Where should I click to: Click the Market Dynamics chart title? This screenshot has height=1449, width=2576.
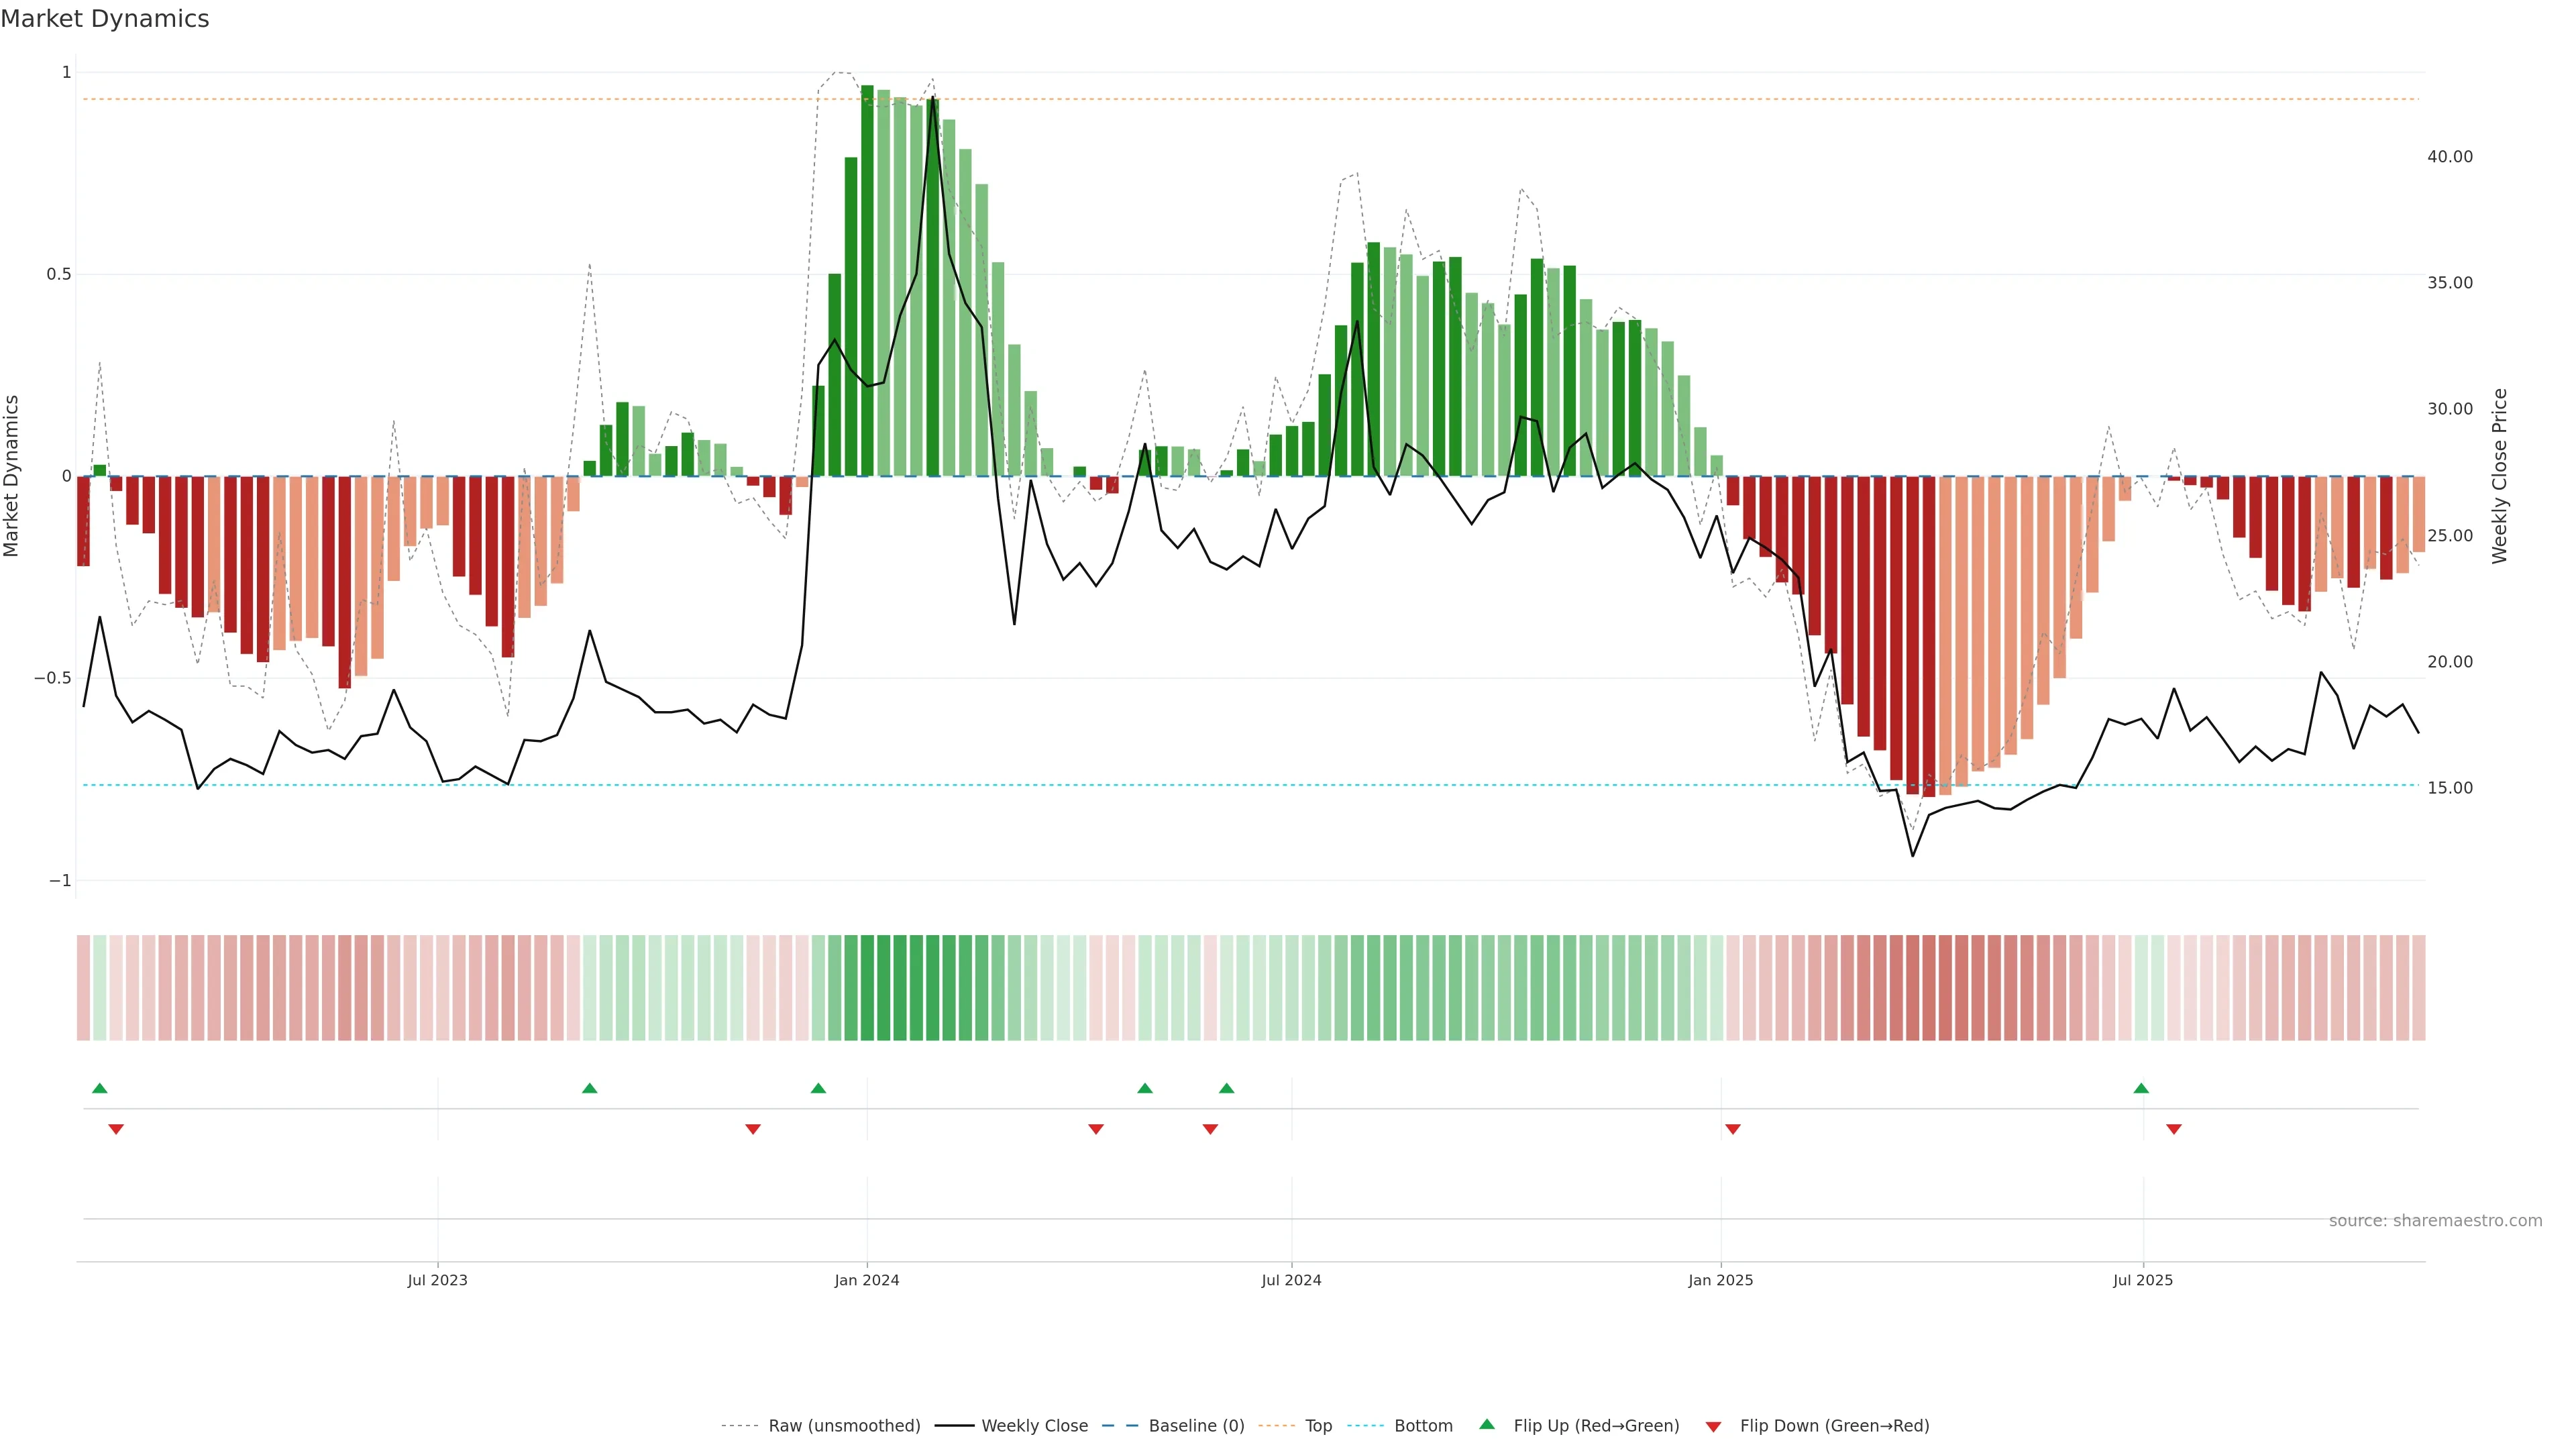point(105,19)
